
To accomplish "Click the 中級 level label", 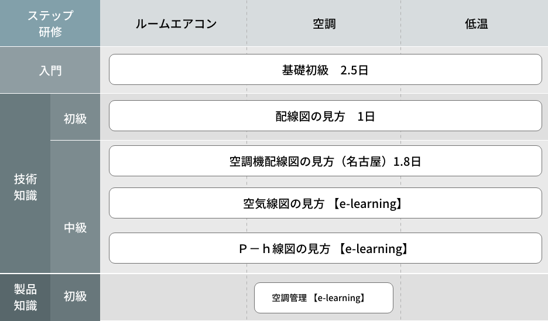I will pos(75,228).
